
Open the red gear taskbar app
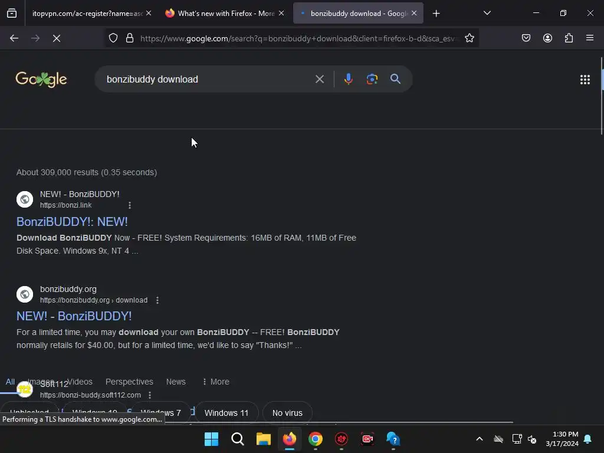pyautogui.click(x=342, y=439)
